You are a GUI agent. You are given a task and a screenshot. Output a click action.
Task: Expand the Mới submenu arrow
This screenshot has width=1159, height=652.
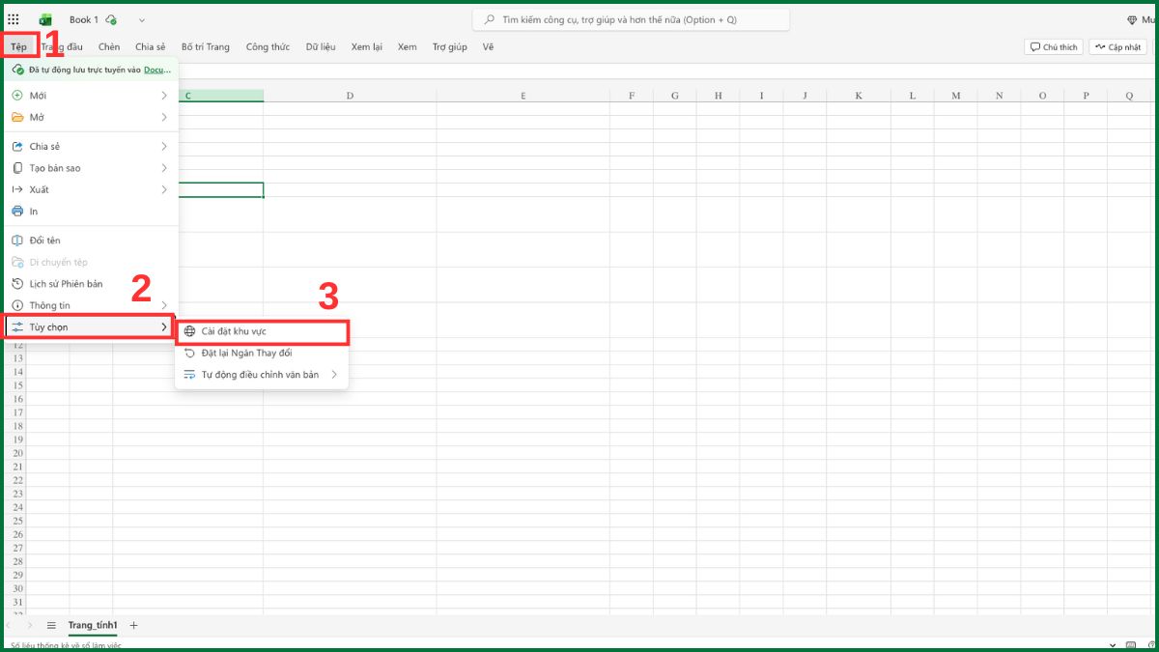click(164, 95)
